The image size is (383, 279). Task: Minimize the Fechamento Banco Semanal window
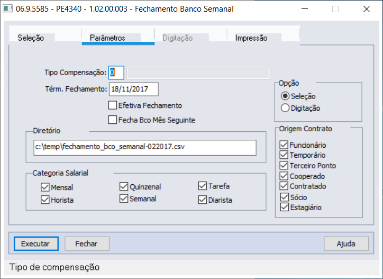click(305, 9)
